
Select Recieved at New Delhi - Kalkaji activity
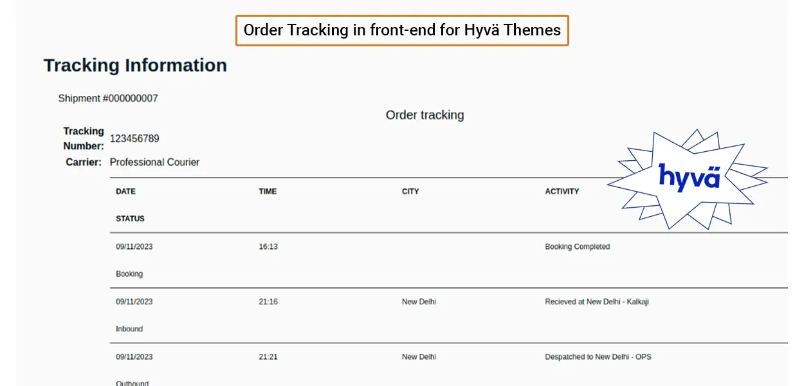(596, 302)
